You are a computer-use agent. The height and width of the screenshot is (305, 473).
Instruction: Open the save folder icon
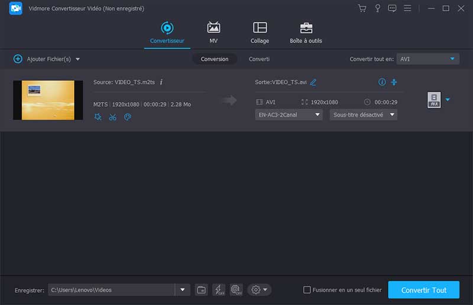(x=202, y=290)
